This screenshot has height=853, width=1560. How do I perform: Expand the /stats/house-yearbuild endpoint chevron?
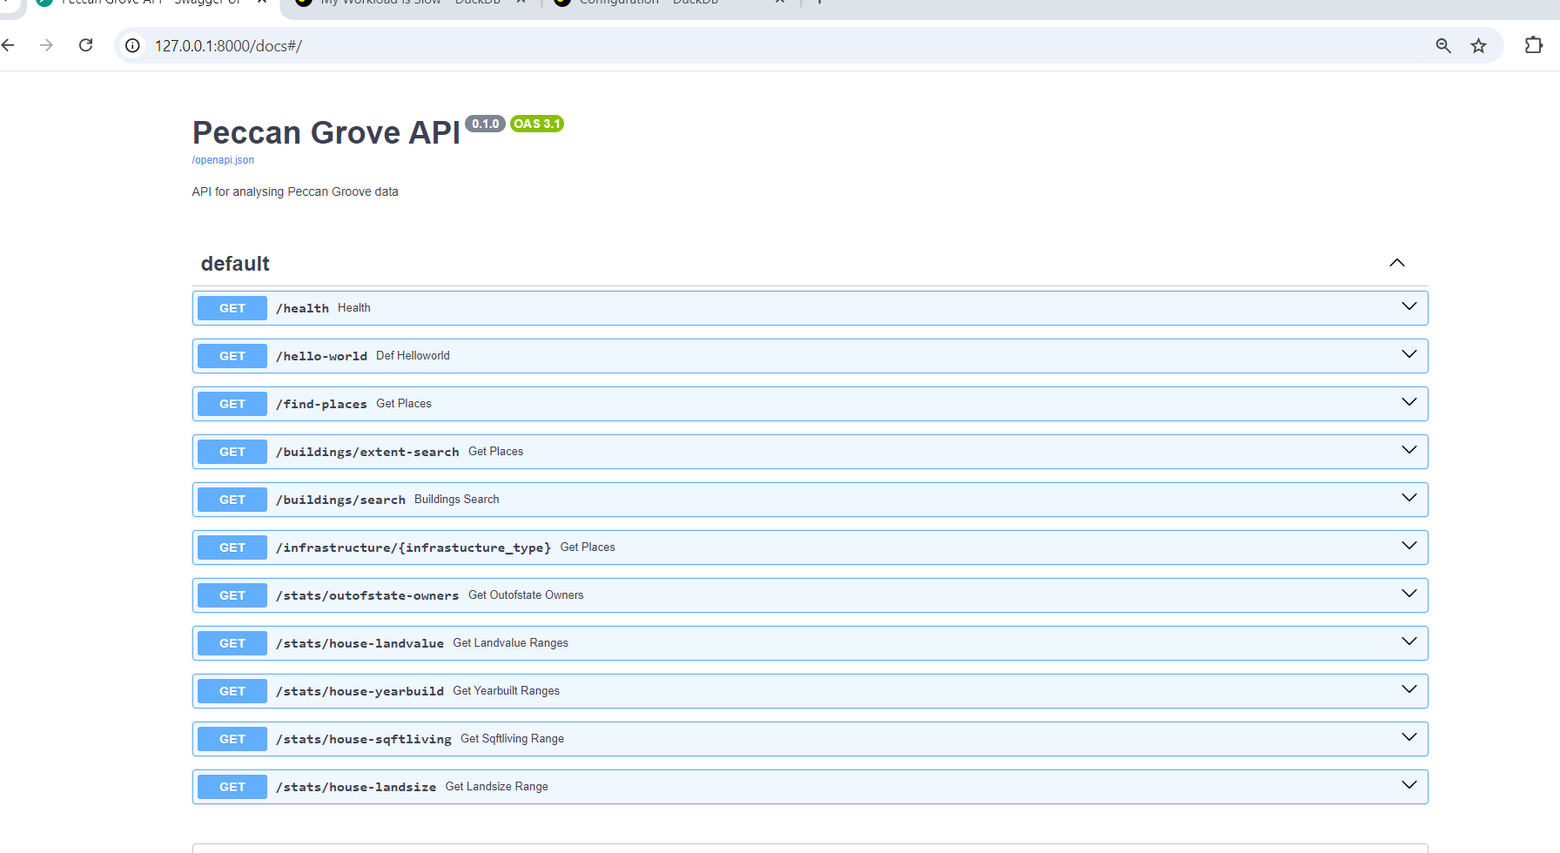1409,689
